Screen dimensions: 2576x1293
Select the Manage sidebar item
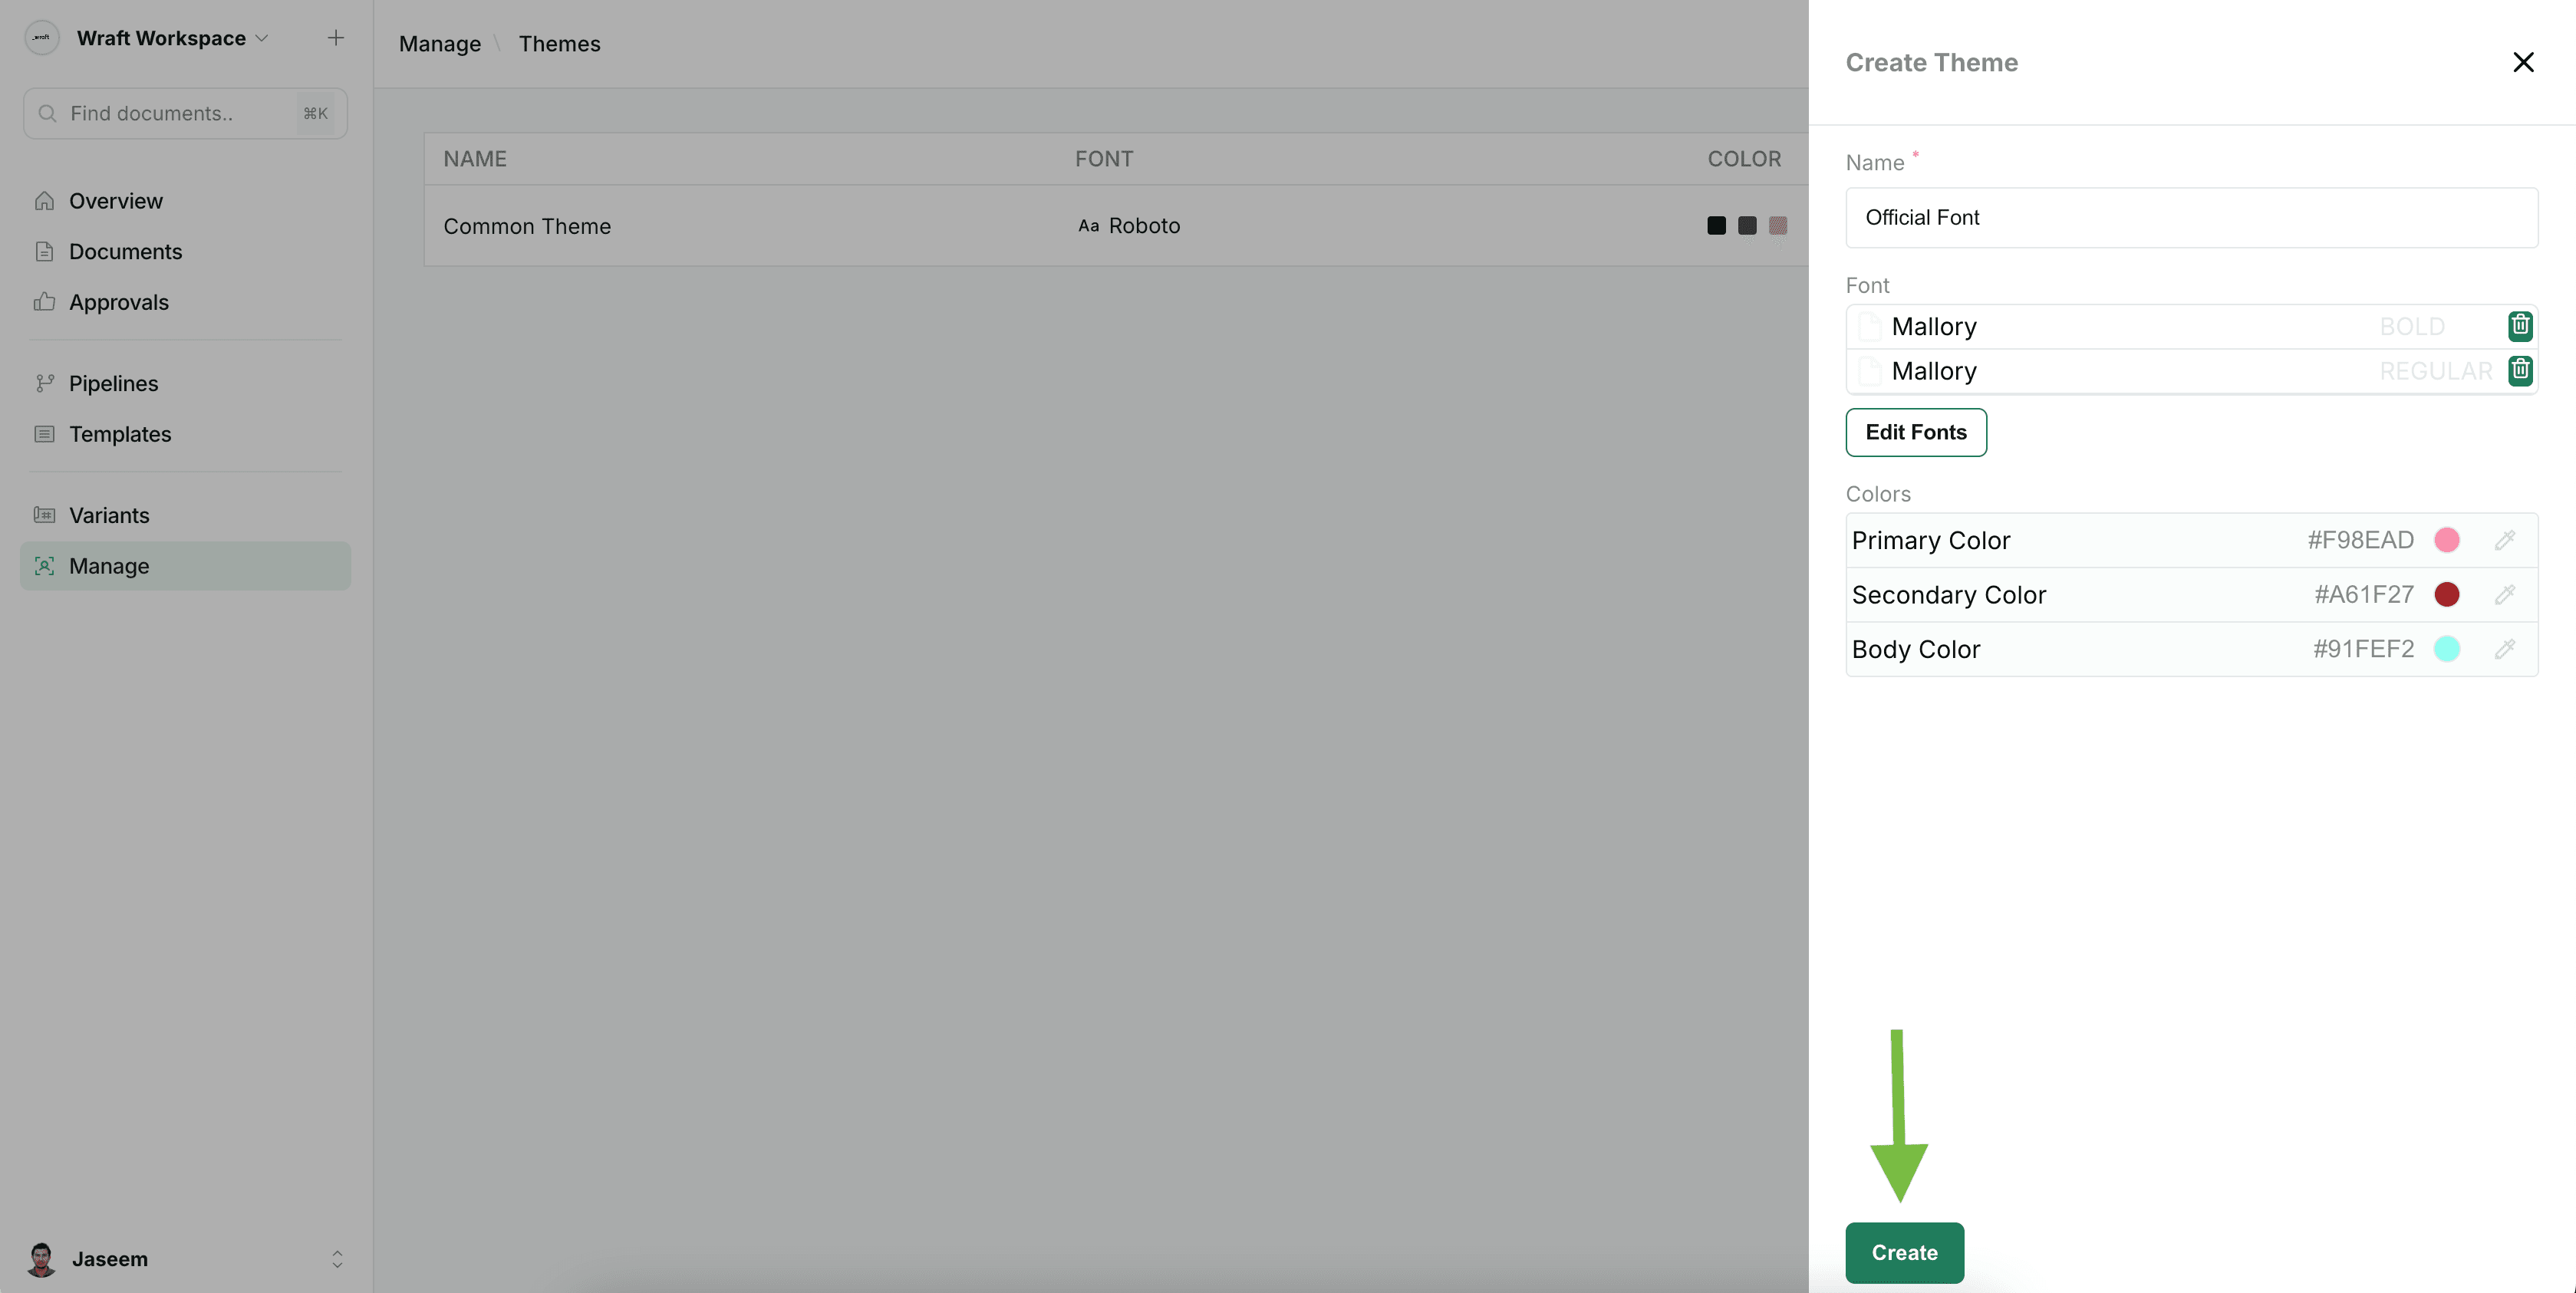tap(186, 566)
